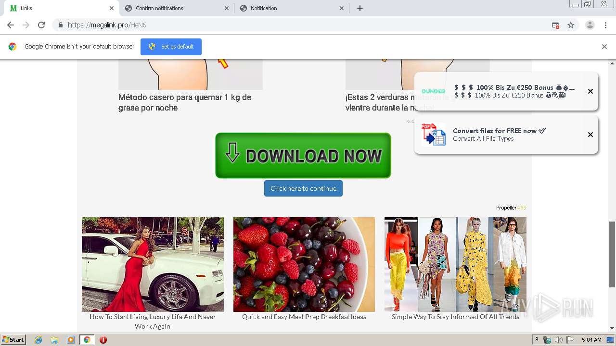Open Windows Explorer folder from taskbar
This screenshot has height=346, width=616.
[x=54, y=340]
